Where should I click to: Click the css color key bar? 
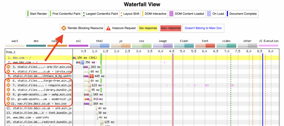click(142, 46)
